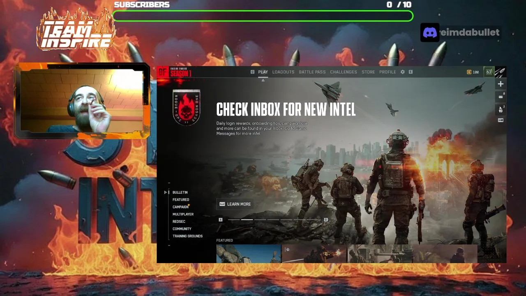Click the arrow marker beside BULLETIN

click(x=166, y=192)
